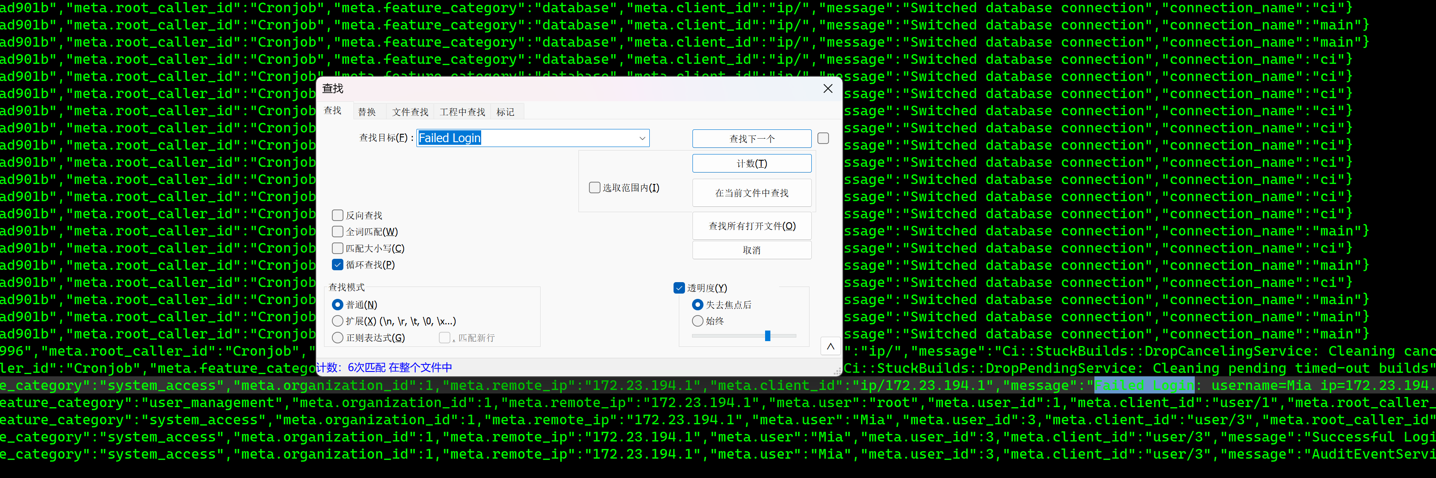The image size is (1436, 478).
Task: Switch to the 替换 tab
Action: [367, 112]
